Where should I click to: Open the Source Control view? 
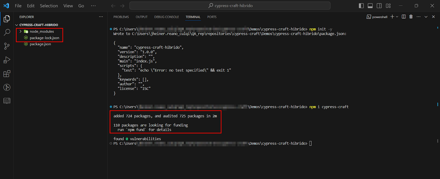click(7, 46)
